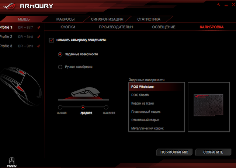The height and width of the screenshot is (168, 236).
Task: Click the DPI + Btn8 shortcut label
Action: point(25,37)
